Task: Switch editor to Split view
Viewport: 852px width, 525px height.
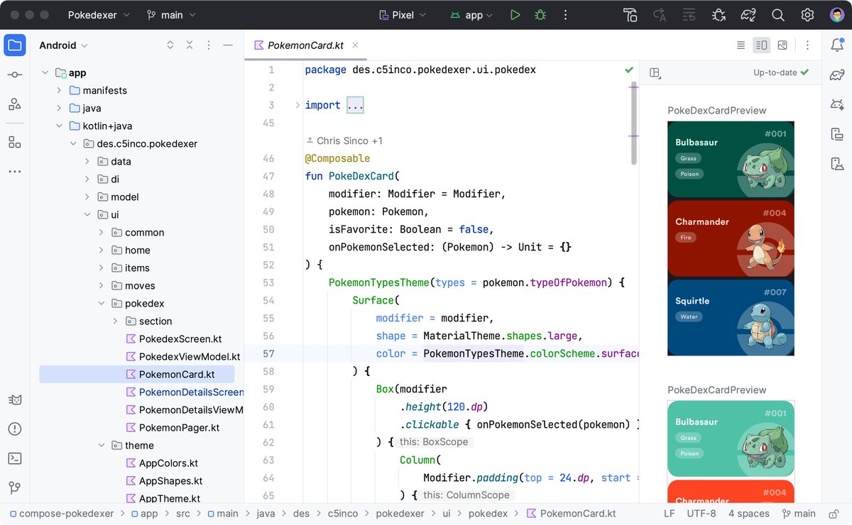Action: point(762,45)
